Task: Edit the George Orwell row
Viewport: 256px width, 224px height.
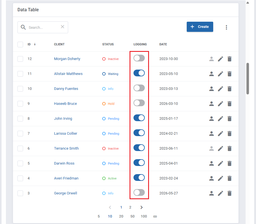Action: point(221,193)
